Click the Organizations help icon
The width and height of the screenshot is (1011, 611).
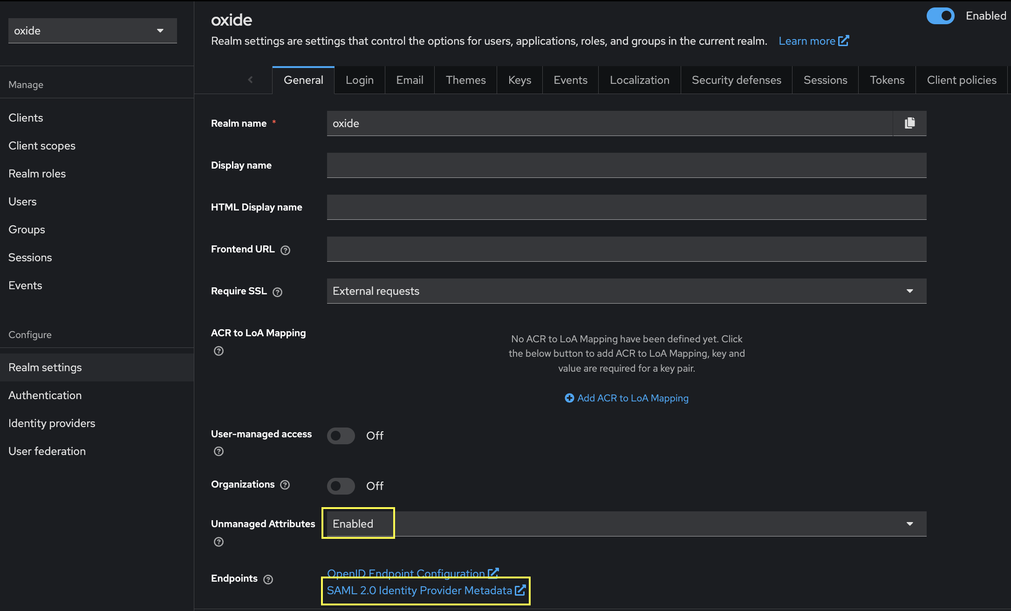[285, 485]
